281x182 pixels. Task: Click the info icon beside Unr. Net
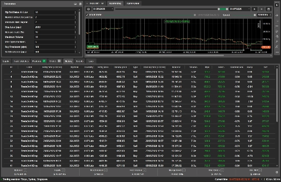pos(260,170)
